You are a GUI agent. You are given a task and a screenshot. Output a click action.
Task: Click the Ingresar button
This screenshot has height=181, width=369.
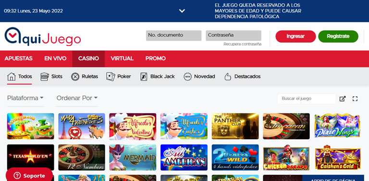[295, 36]
